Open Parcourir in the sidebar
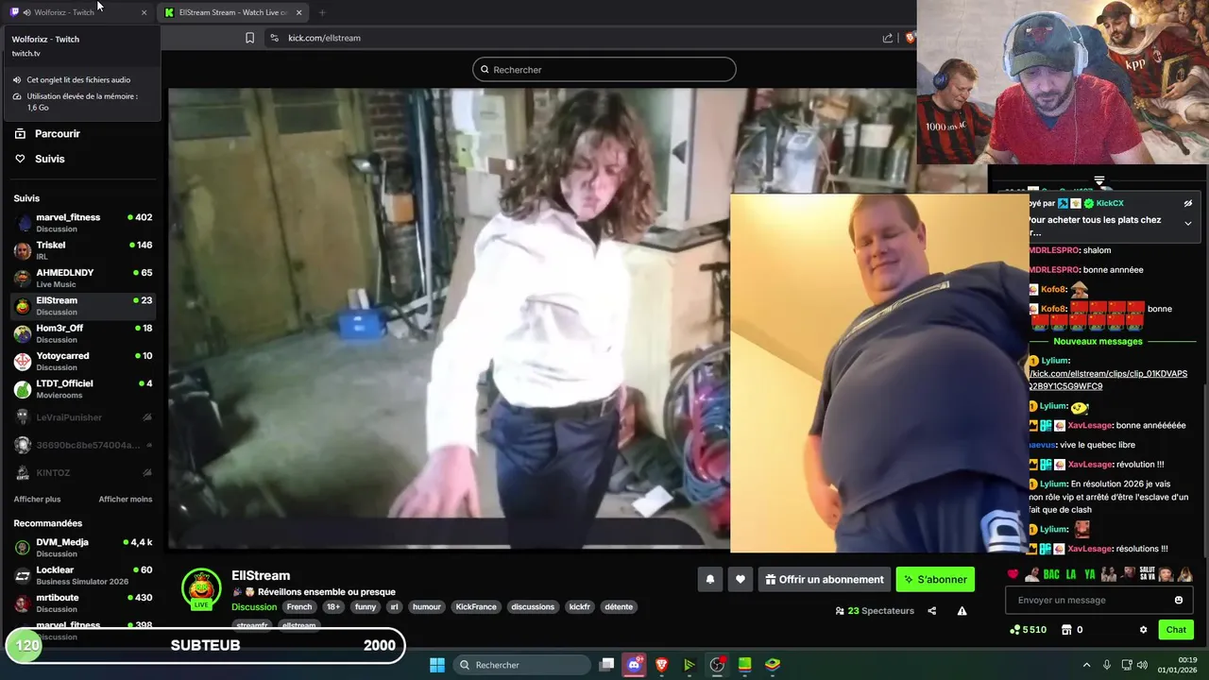Viewport: 1209px width, 680px height. point(47,133)
